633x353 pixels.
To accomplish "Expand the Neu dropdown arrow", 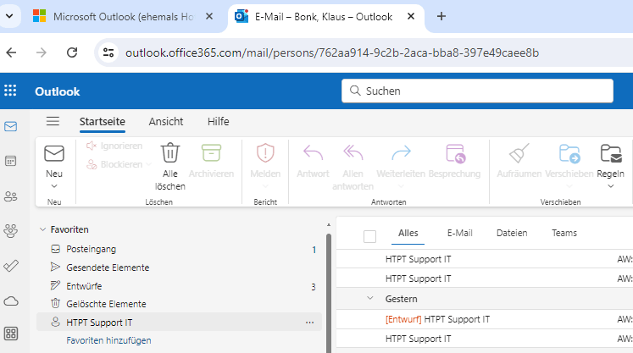I will click(54, 186).
